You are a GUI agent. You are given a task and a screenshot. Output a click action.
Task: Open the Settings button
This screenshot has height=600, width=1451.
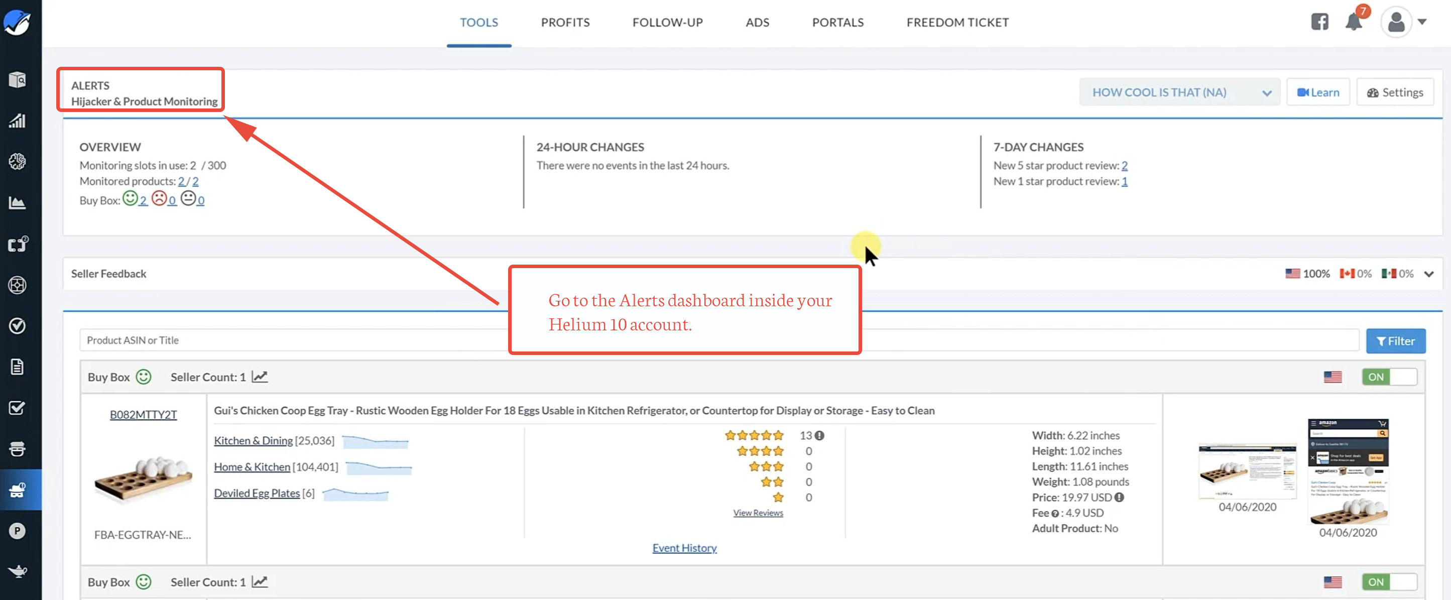point(1395,92)
